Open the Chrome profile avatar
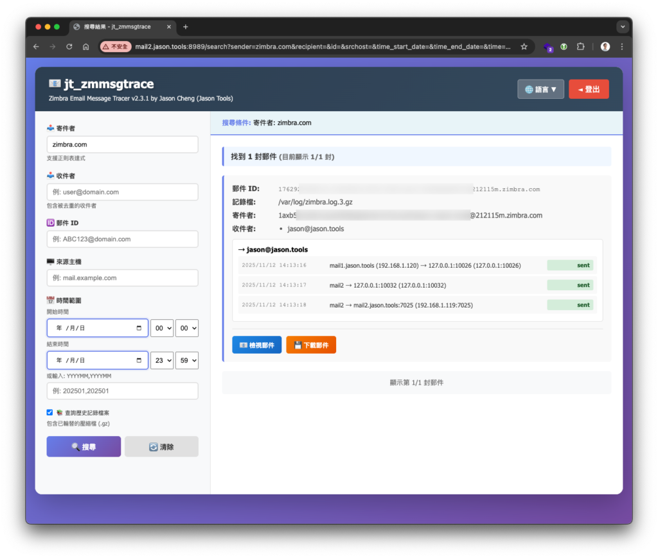Viewport: 658px width, 558px height. click(x=605, y=47)
